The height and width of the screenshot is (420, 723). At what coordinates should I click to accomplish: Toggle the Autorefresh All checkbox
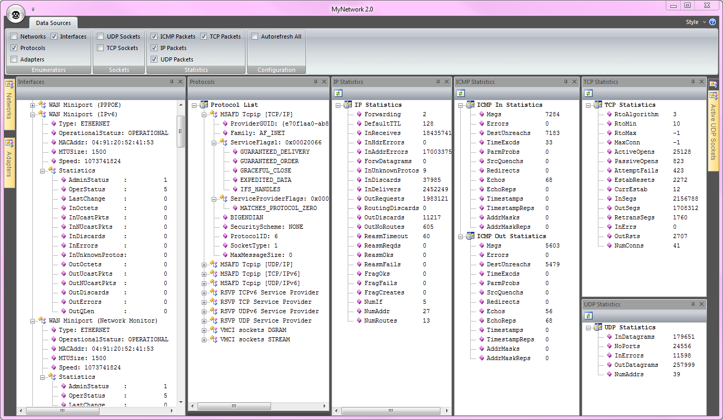pos(255,36)
